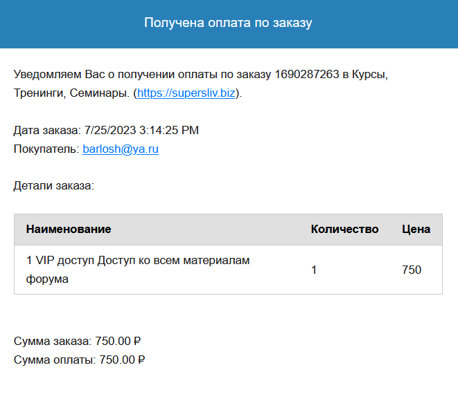Click the word 'форума' in the item cell
Viewport: 458px width, 401px height.
[x=47, y=279]
